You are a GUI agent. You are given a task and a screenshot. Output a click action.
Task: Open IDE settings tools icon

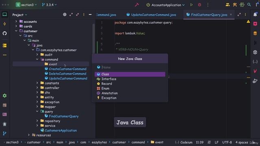click(x=235, y=5)
